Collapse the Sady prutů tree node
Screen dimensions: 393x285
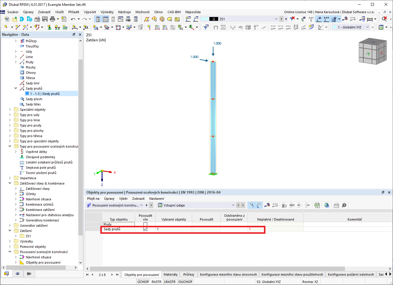pos(16,88)
